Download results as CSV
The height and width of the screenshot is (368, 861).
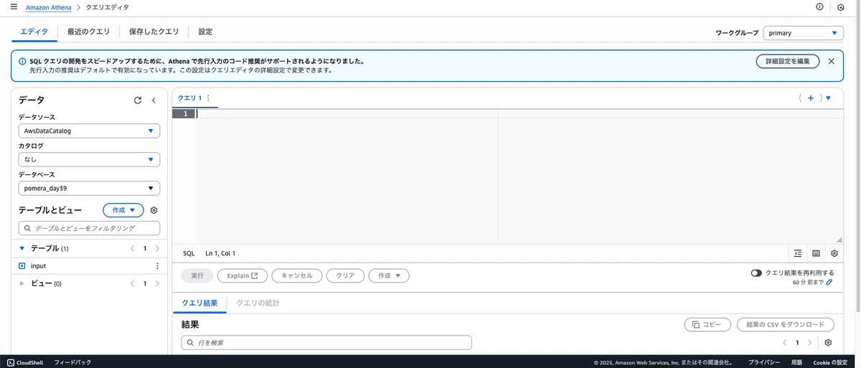786,324
